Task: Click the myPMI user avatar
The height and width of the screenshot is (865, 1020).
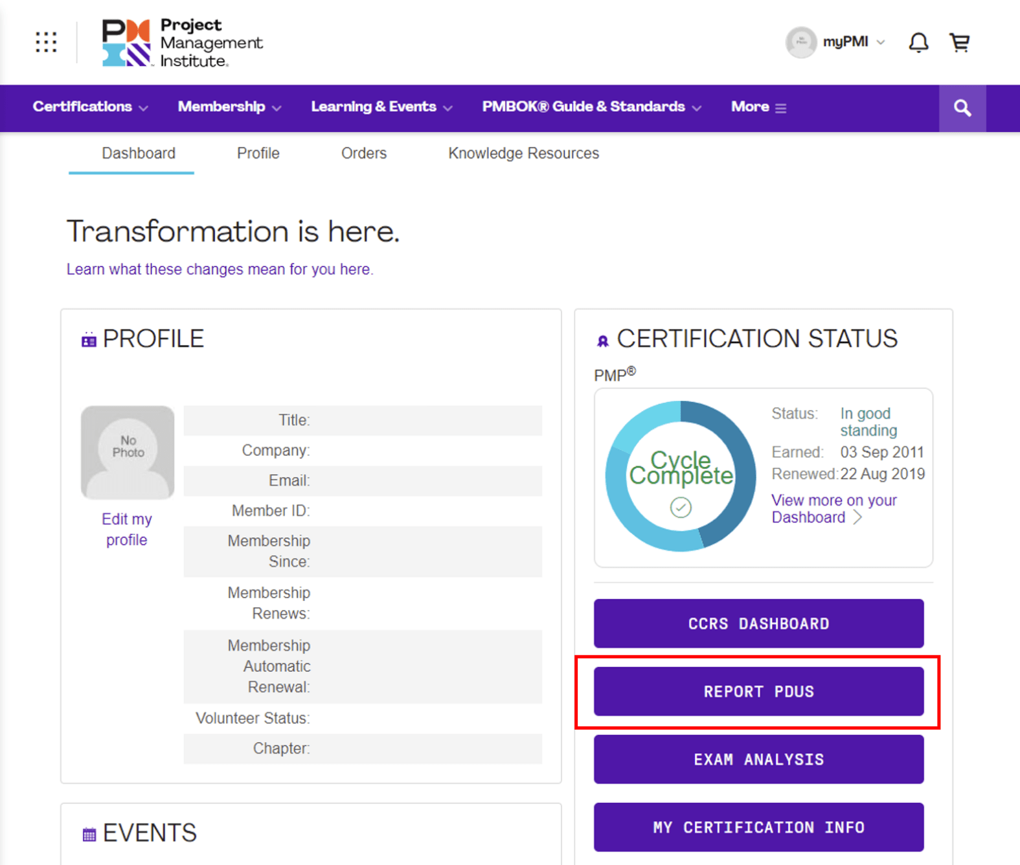Action: click(801, 43)
